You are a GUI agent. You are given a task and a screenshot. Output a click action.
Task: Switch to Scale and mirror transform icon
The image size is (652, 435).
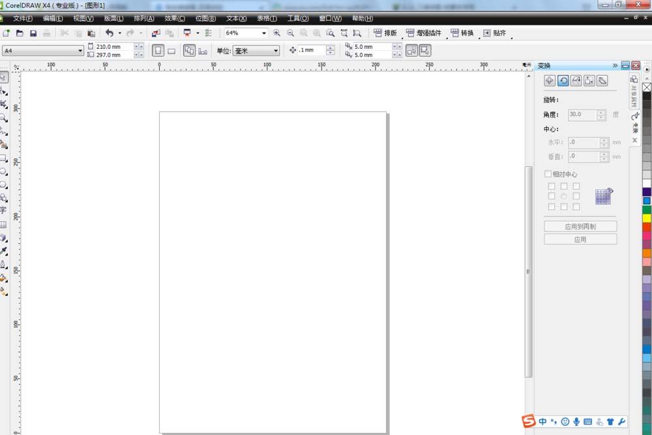(x=576, y=81)
